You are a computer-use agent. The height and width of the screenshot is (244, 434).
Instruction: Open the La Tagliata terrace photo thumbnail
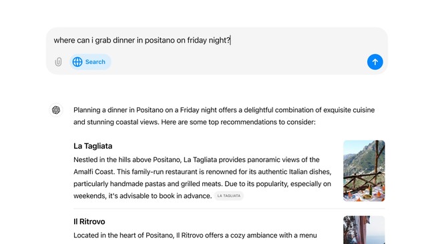coord(364,171)
